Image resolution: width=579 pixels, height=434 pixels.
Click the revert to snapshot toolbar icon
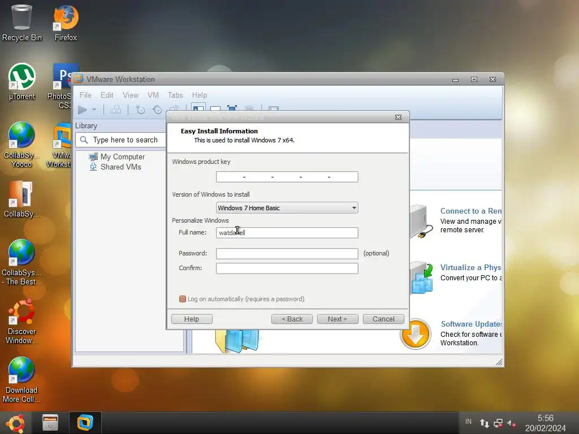coord(157,110)
